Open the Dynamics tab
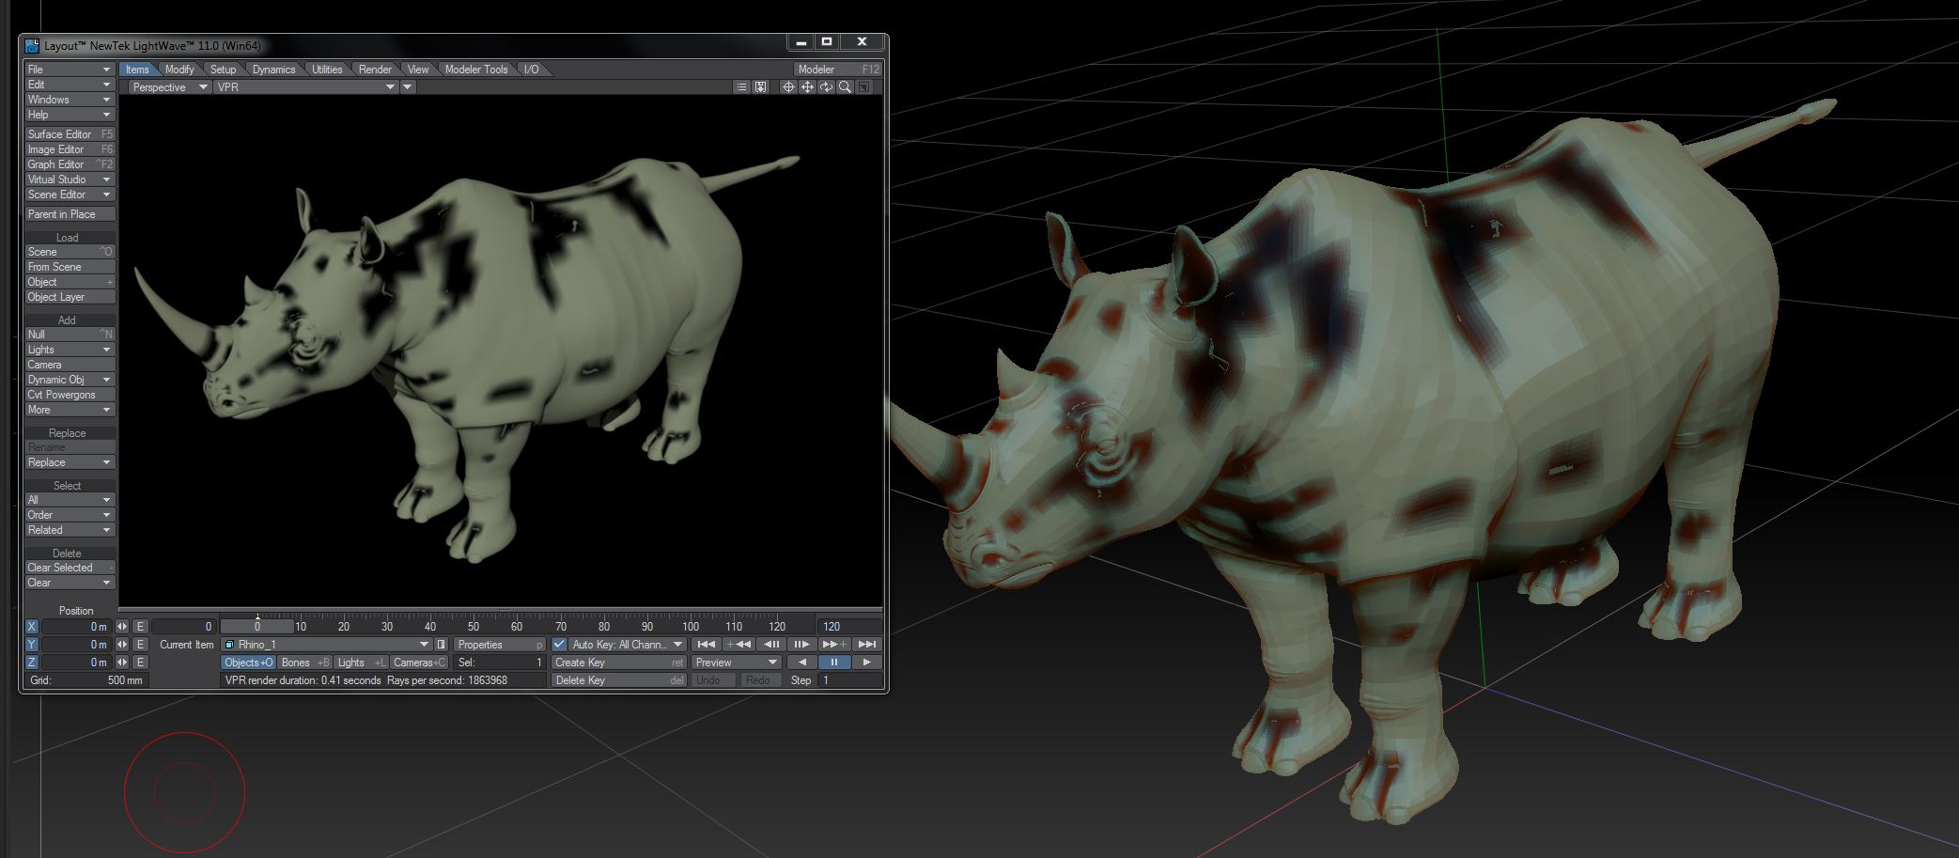1959x858 pixels. click(x=274, y=70)
